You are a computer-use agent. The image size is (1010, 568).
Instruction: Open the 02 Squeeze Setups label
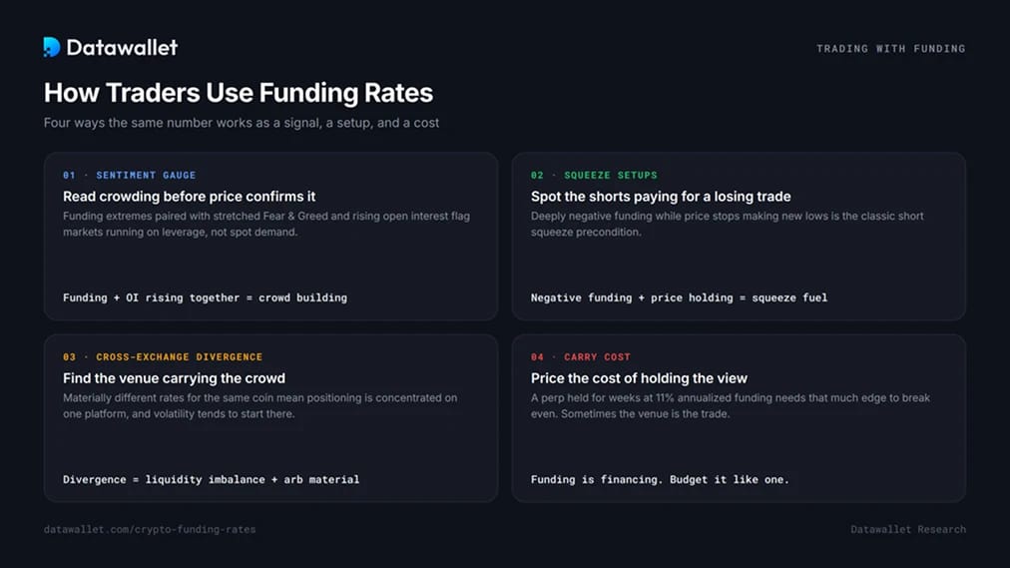coord(594,175)
